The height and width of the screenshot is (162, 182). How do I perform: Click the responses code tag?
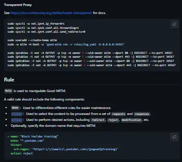(x=142, y=114)
